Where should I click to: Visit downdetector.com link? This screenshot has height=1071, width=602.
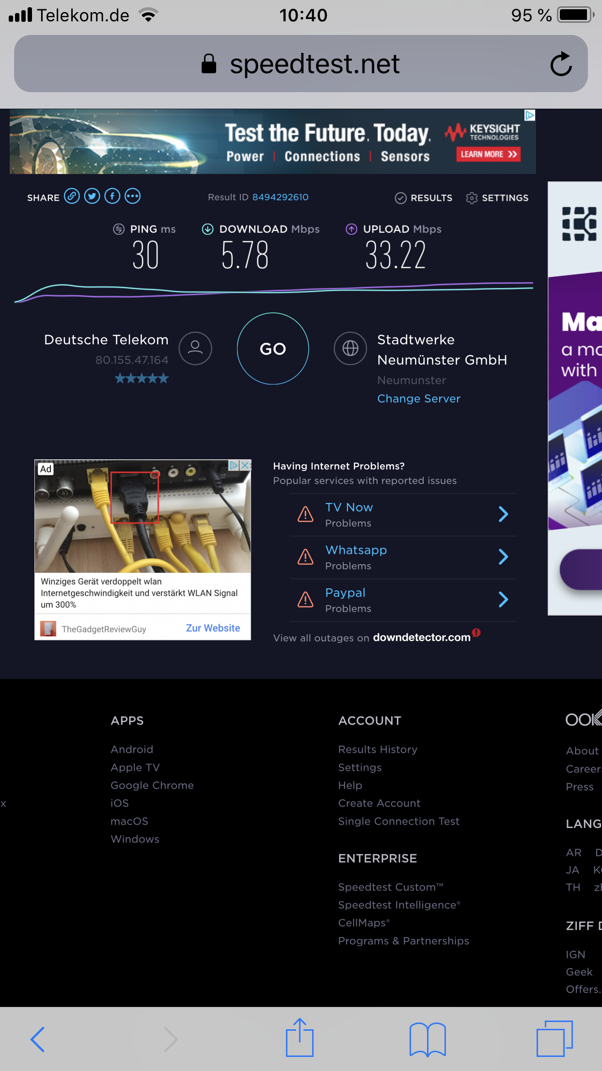(x=422, y=637)
